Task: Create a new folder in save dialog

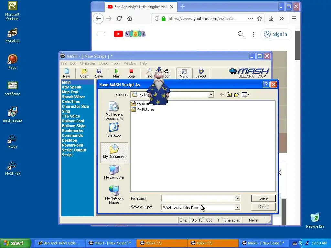Action: click(x=237, y=95)
